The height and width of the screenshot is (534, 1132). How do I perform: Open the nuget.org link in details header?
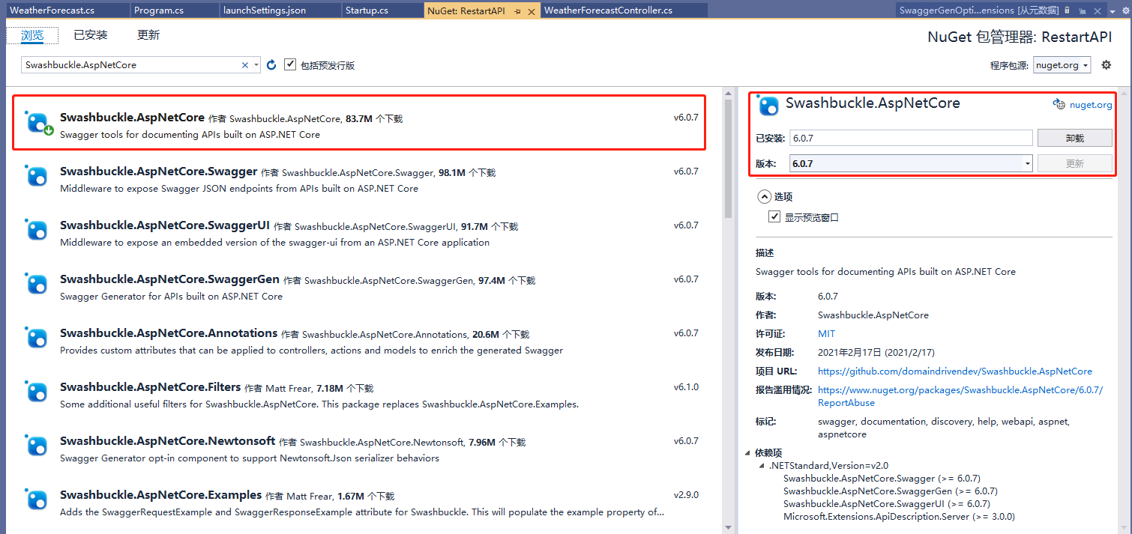(x=1091, y=105)
